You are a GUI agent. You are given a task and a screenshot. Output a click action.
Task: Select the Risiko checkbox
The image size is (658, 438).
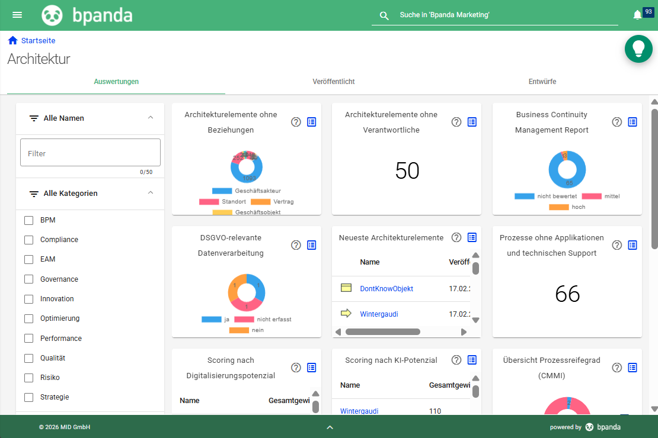pos(28,377)
